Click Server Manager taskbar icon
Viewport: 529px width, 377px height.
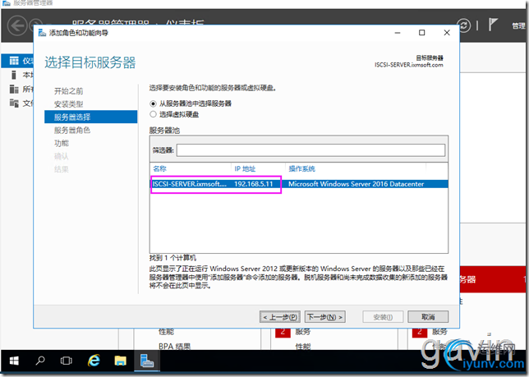coord(147,361)
